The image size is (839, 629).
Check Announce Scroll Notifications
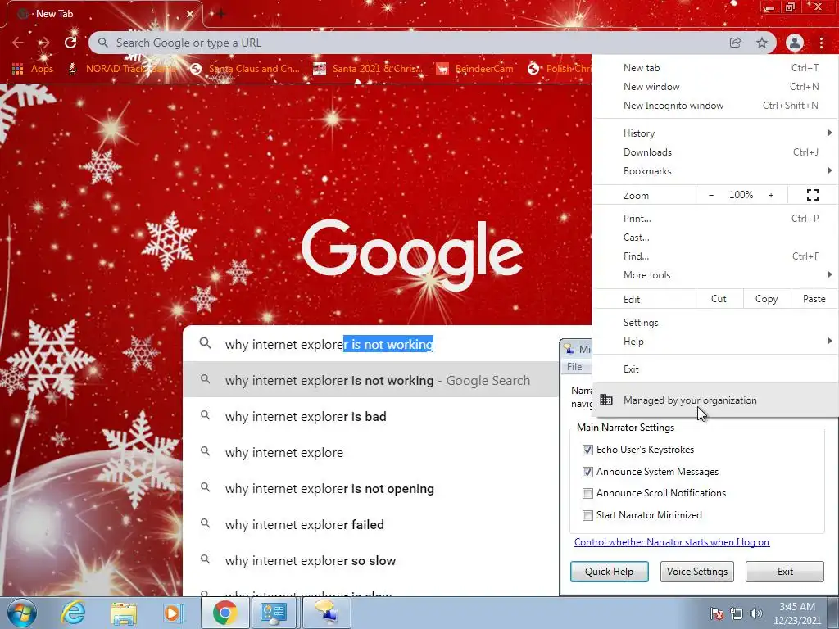tap(587, 493)
